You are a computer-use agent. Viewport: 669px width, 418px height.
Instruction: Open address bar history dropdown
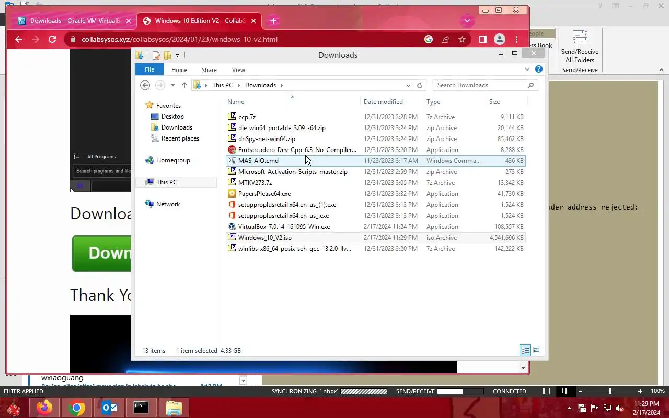click(x=408, y=85)
